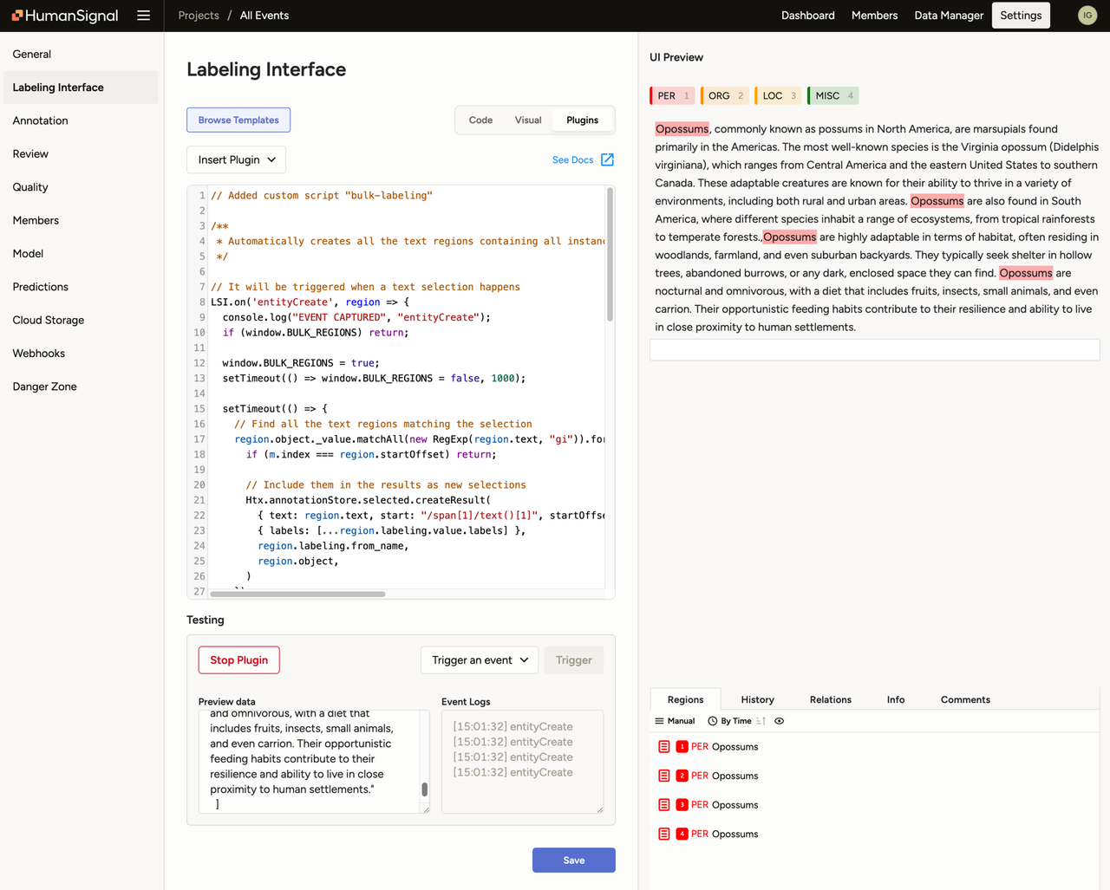The image size is (1110, 890).
Task: Open the Insert Plugin dropdown
Action: pyautogui.click(x=235, y=159)
